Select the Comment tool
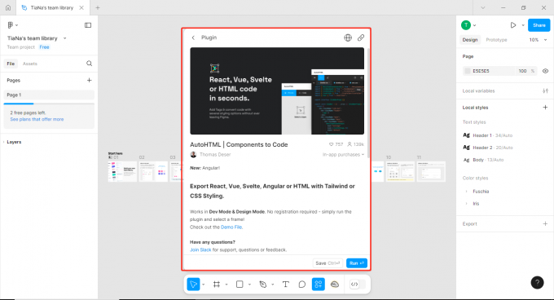554x300 pixels. click(x=301, y=284)
